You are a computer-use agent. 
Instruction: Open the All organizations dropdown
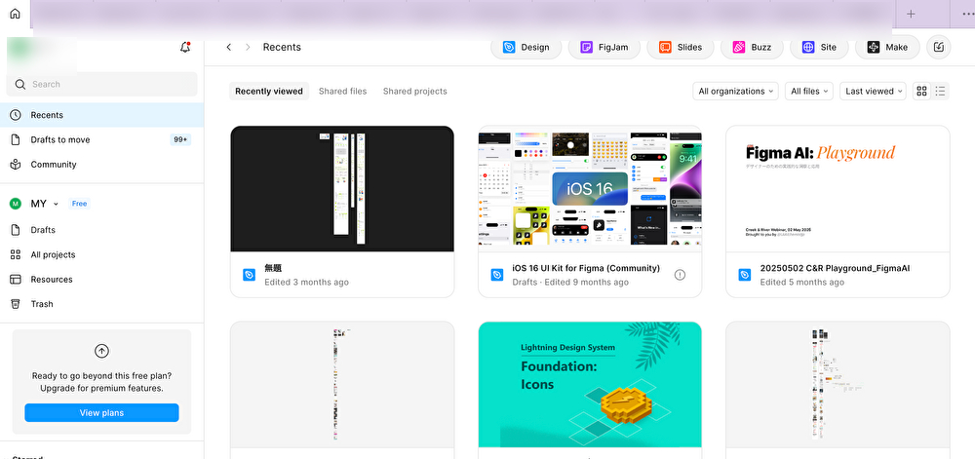point(736,92)
